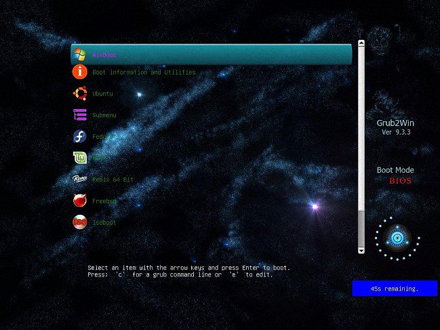Click the Fedora logo icon
This screenshot has width=440, height=330.
point(80,137)
